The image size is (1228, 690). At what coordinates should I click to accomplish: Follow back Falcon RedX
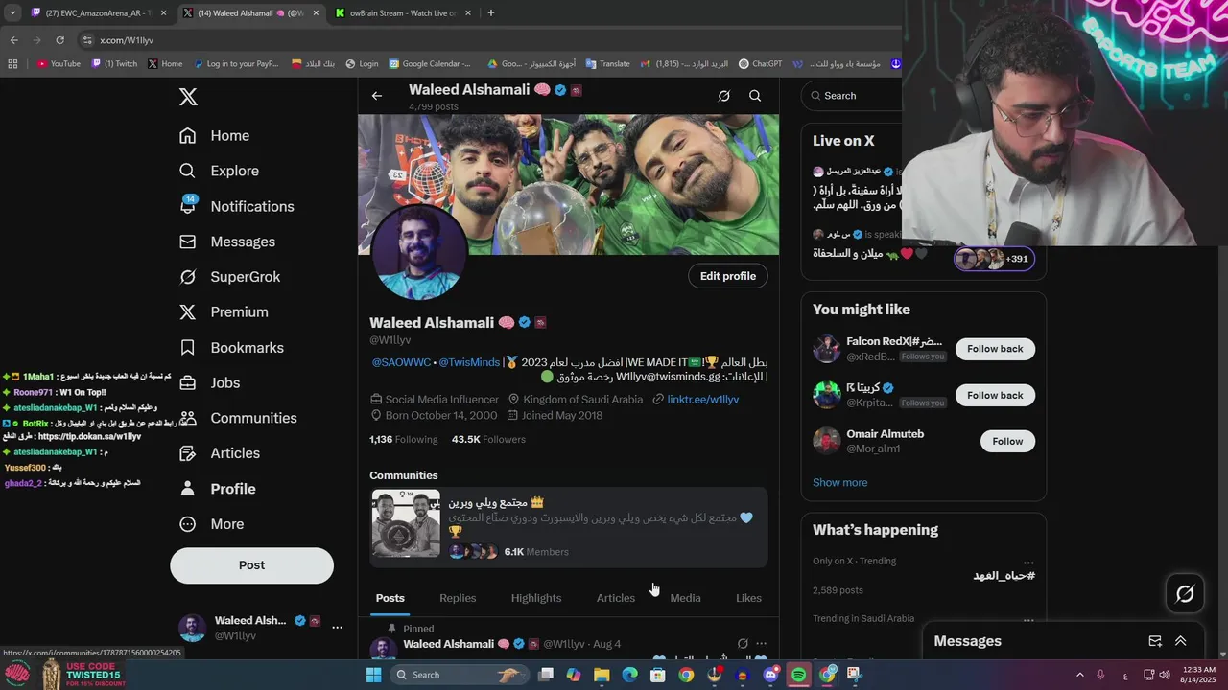(995, 349)
